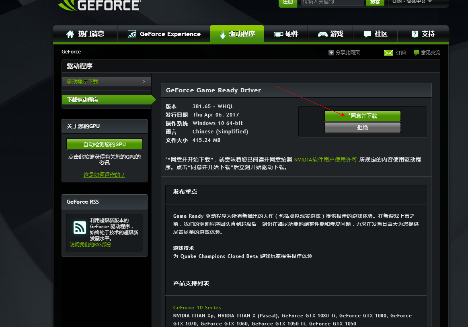The width and height of the screenshot is (468, 327).
Task: Click the envelope subscribe icon
Action: pos(388,53)
